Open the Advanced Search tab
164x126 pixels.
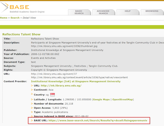click(x=103, y=12)
